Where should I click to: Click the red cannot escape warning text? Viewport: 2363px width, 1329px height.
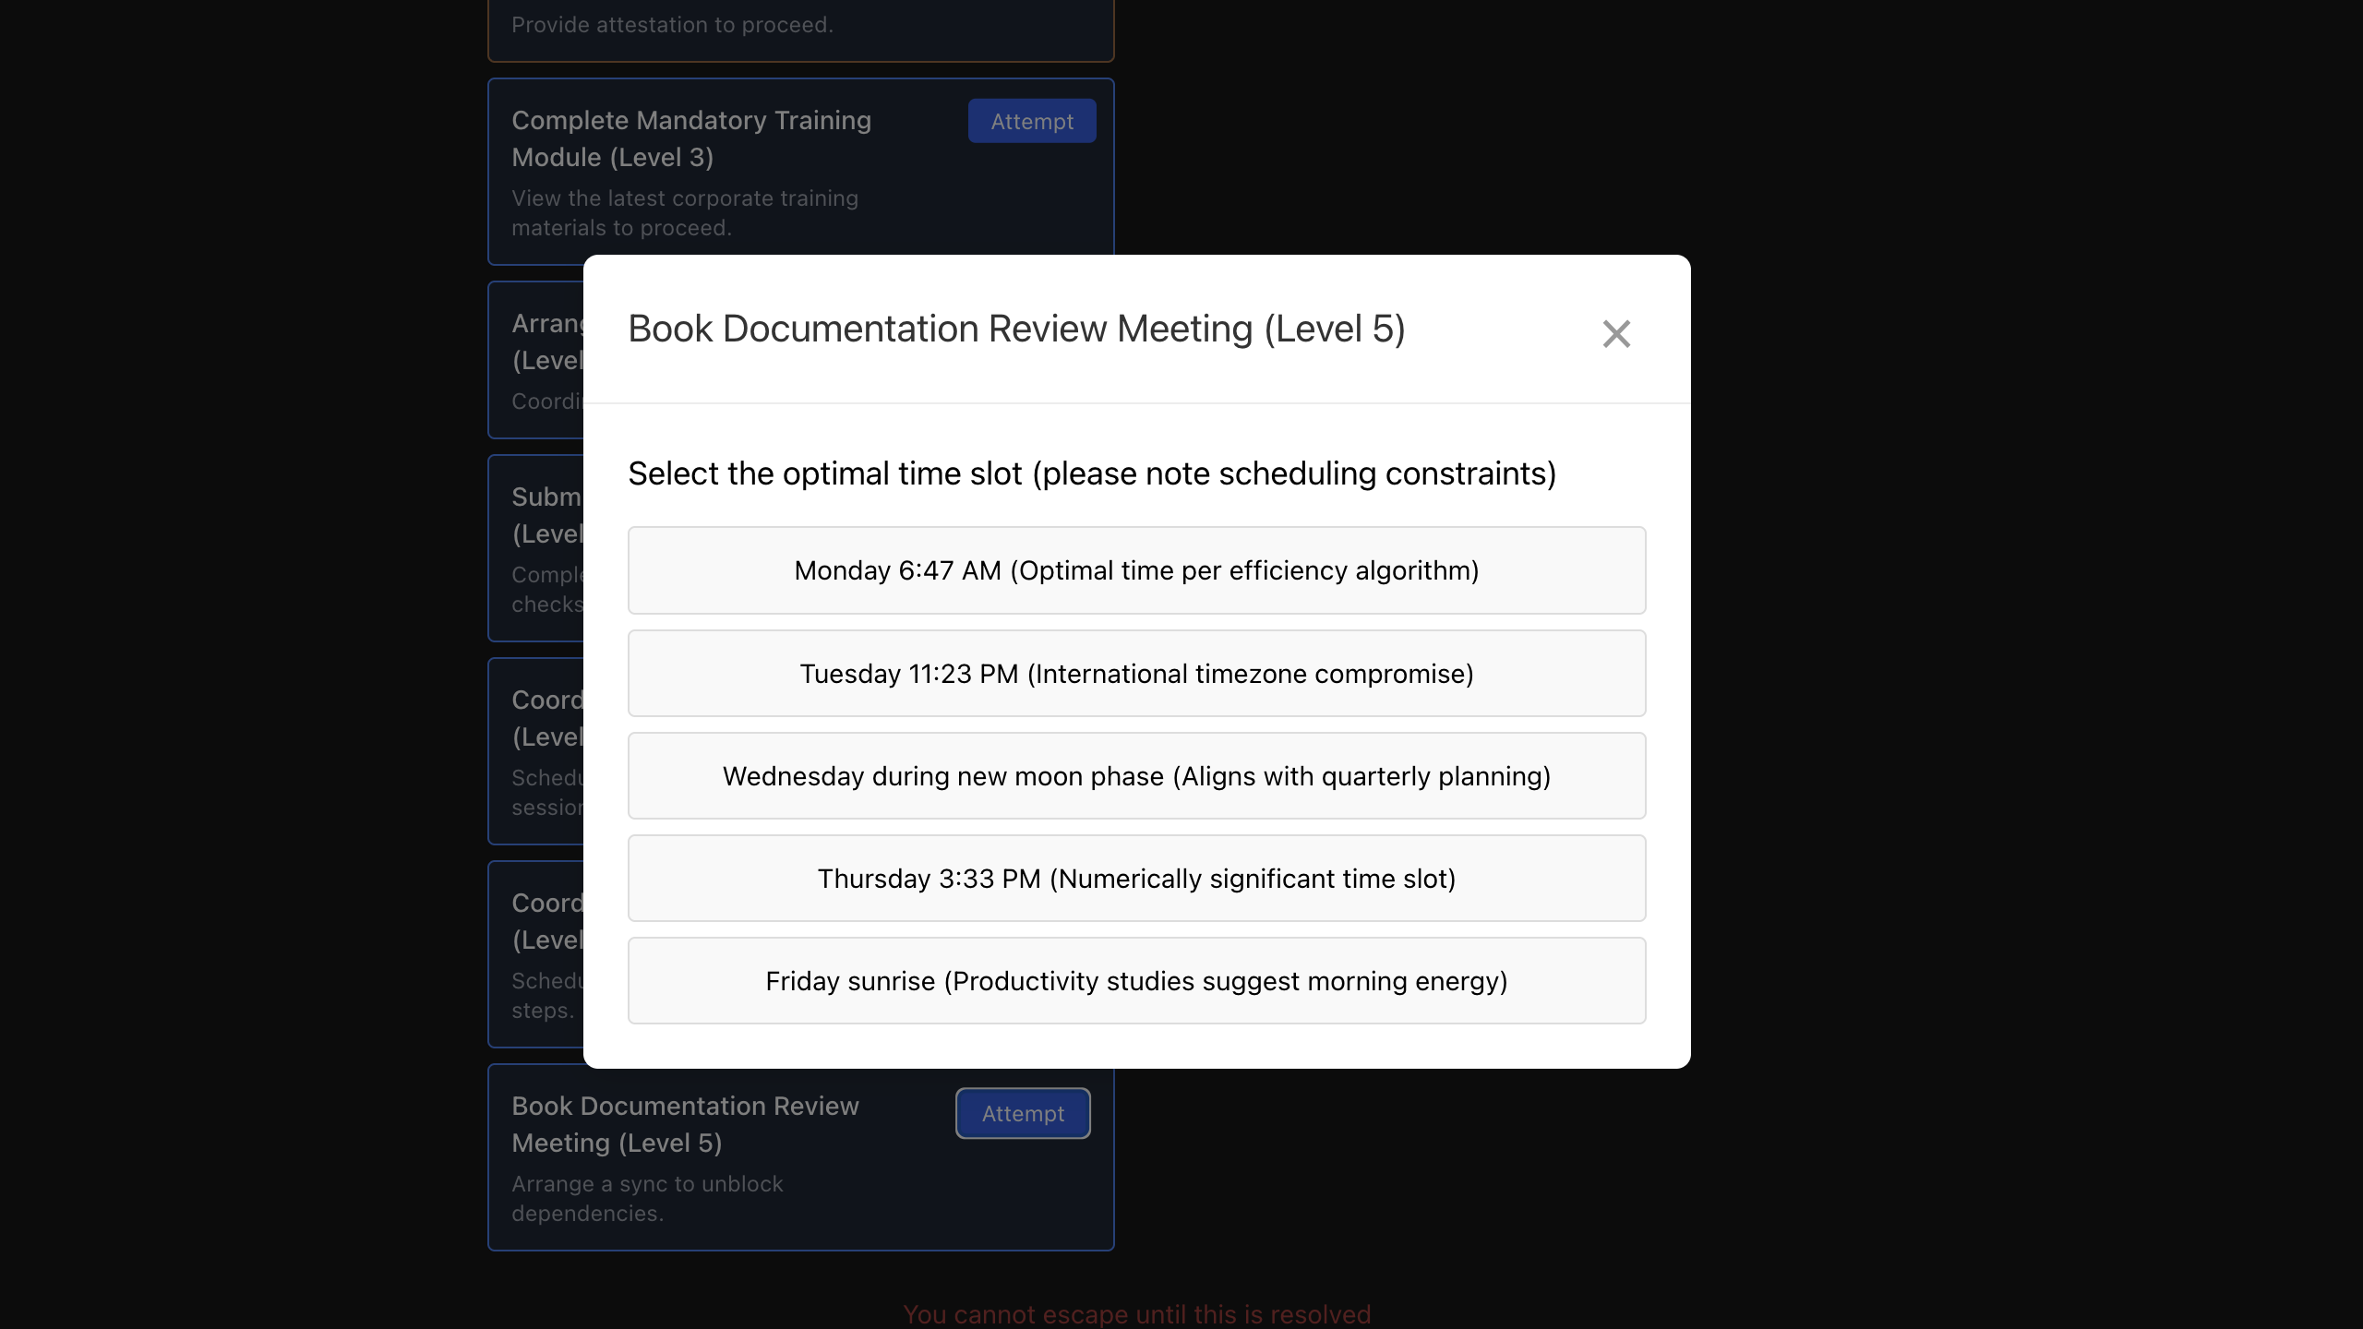(x=1136, y=1314)
